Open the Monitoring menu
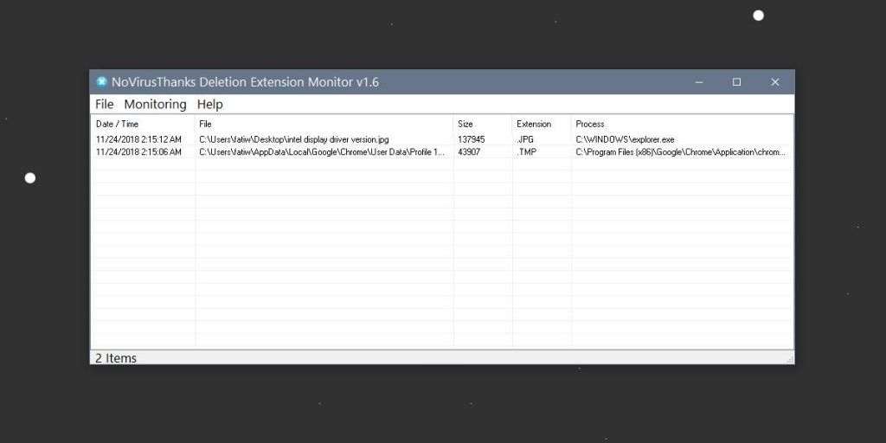The height and width of the screenshot is (443, 886). [155, 105]
